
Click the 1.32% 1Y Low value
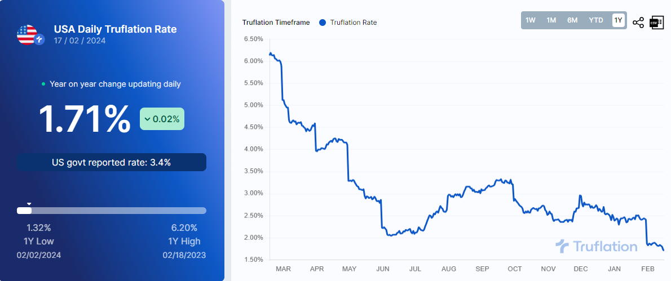point(38,228)
